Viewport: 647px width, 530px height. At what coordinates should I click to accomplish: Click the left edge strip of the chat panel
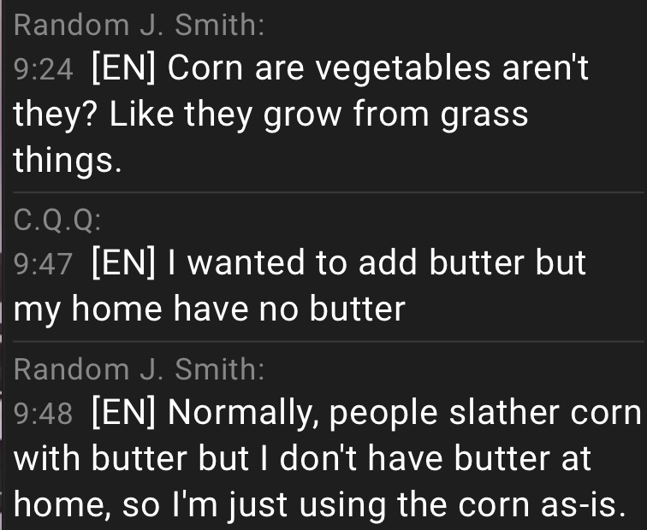1,265
